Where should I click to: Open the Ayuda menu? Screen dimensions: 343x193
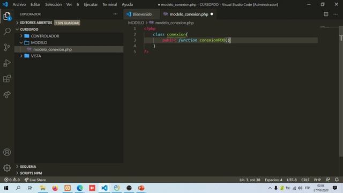[128, 4]
